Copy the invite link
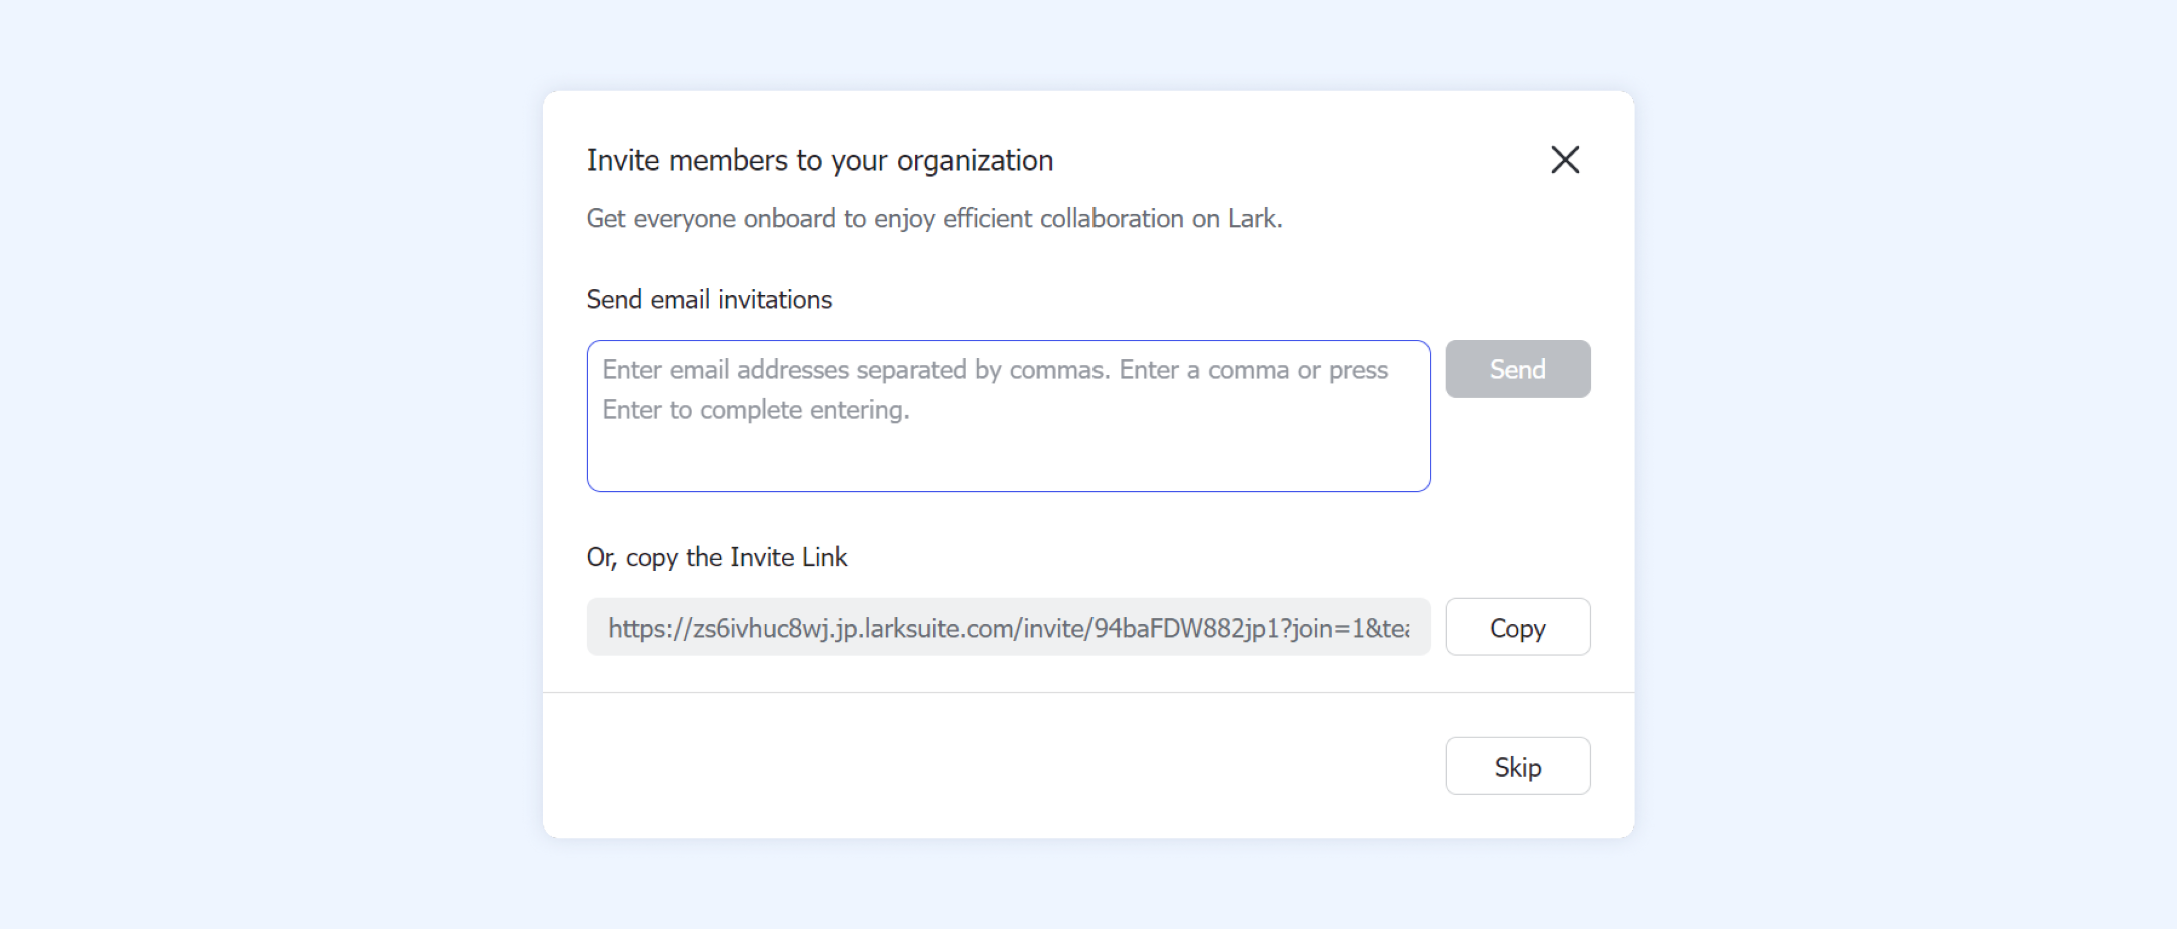The width and height of the screenshot is (2177, 929). [x=1517, y=628]
